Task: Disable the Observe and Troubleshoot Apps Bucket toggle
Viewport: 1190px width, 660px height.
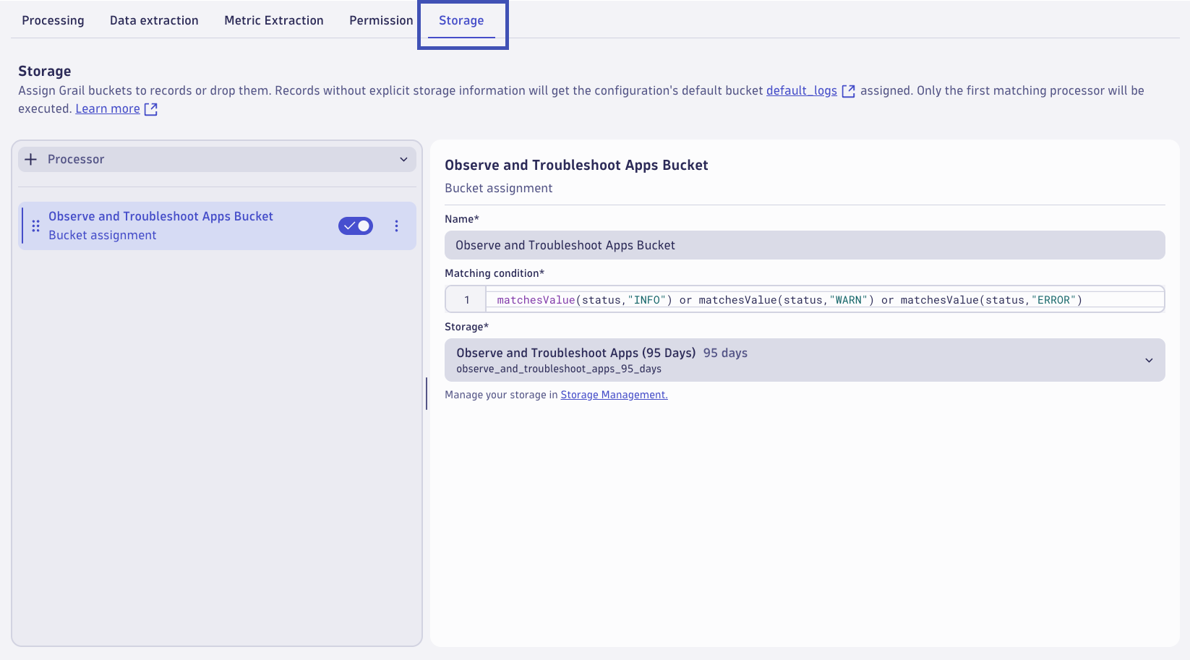Action: coord(356,226)
